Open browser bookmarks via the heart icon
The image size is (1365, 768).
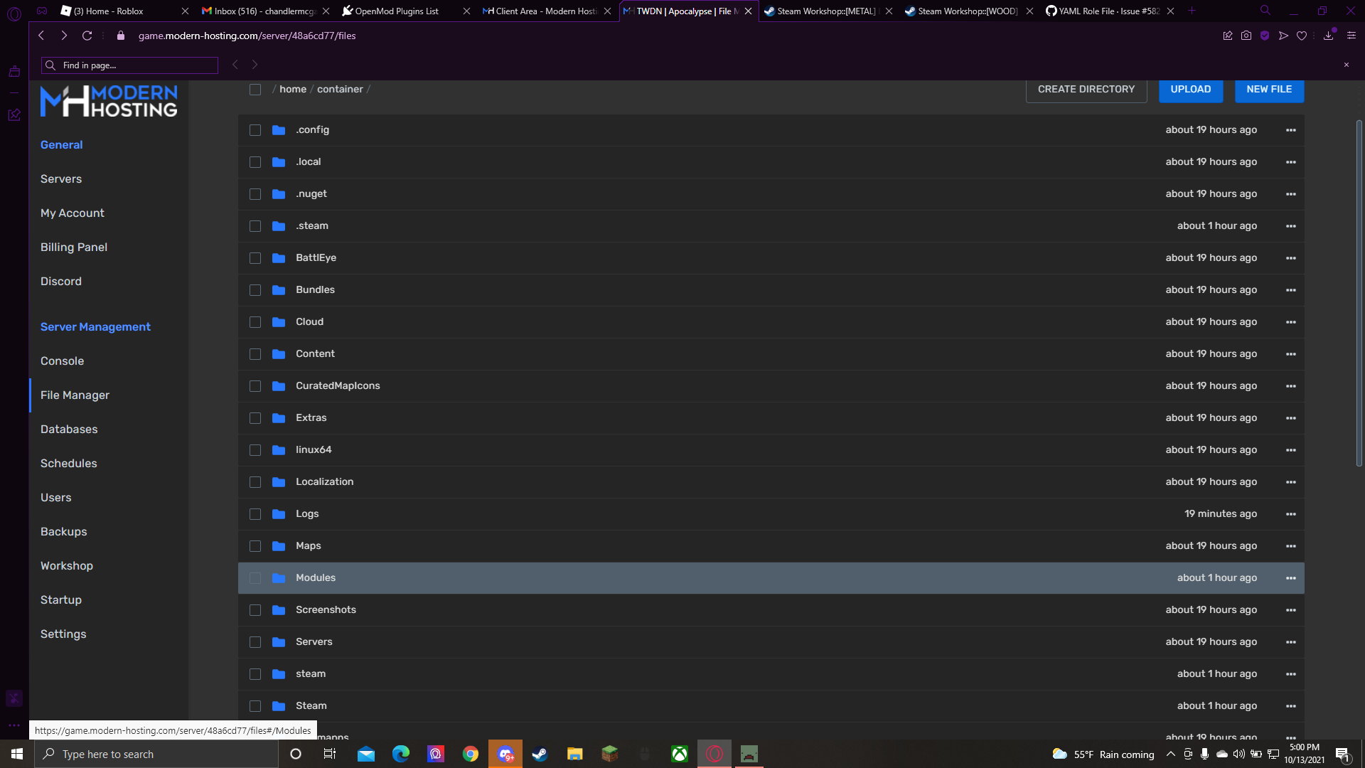point(1302,36)
